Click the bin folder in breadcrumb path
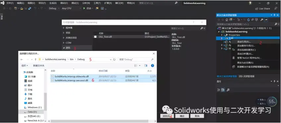 72,59
